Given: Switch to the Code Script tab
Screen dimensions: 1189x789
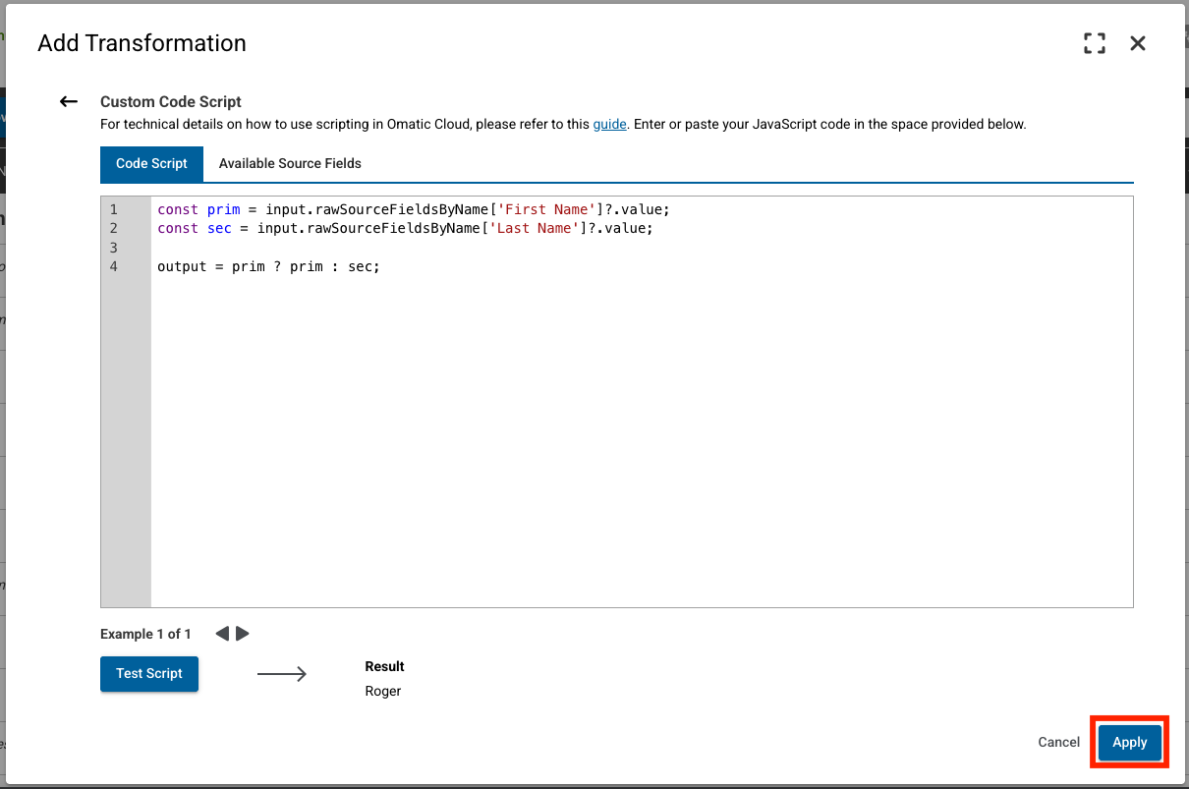Looking at the screenshot, I should point(151,164).
